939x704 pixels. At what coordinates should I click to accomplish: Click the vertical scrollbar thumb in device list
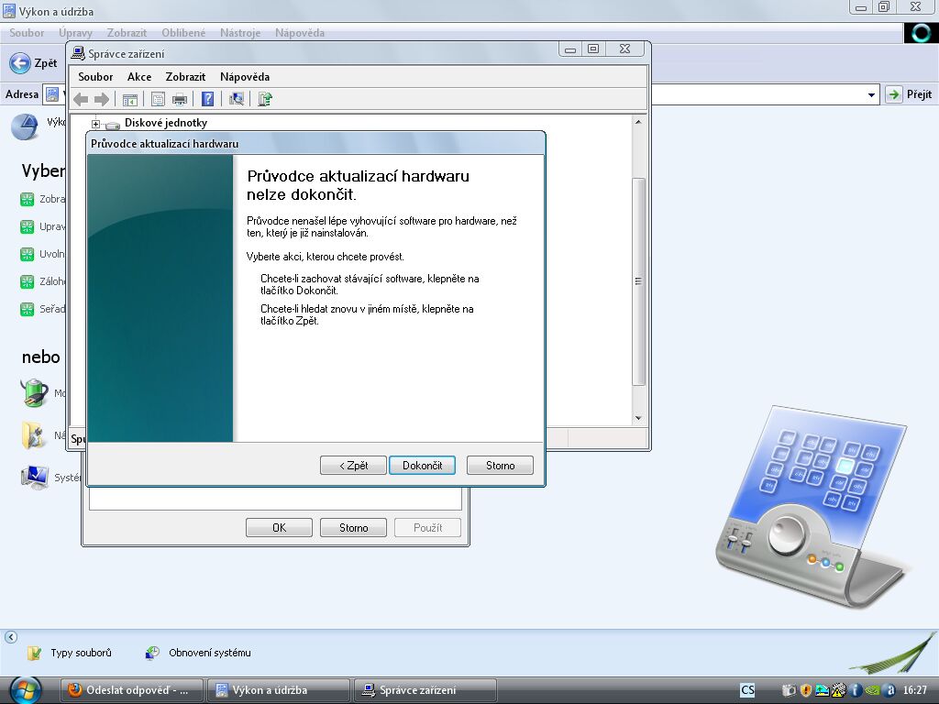click(638, 281)
